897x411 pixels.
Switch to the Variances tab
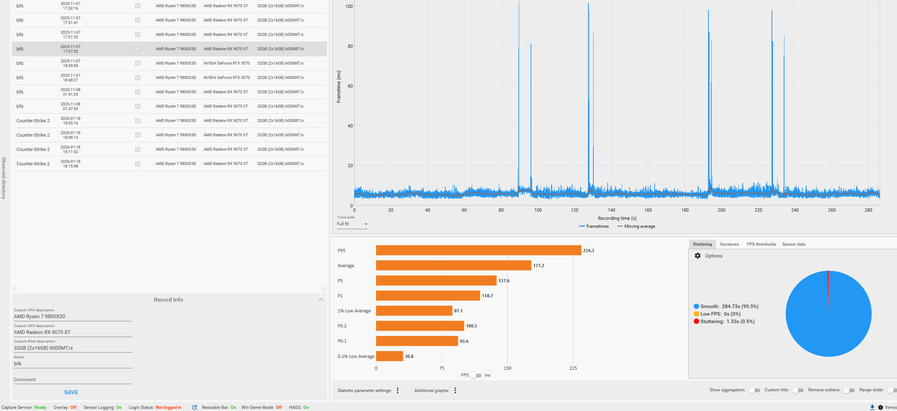click(x=729, y=244)
